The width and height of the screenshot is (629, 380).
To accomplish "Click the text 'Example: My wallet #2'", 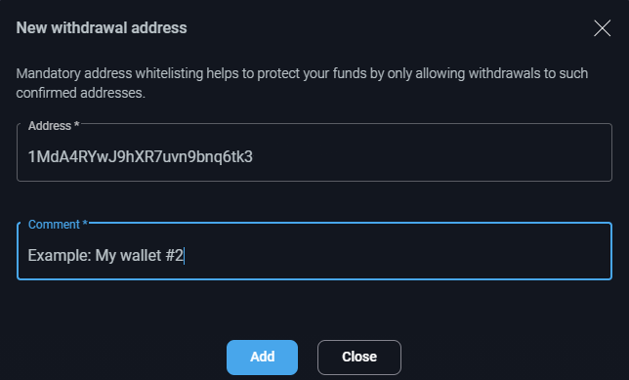I will [x=105, y=255].
